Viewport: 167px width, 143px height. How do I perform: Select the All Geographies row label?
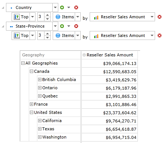click(41, 63)
